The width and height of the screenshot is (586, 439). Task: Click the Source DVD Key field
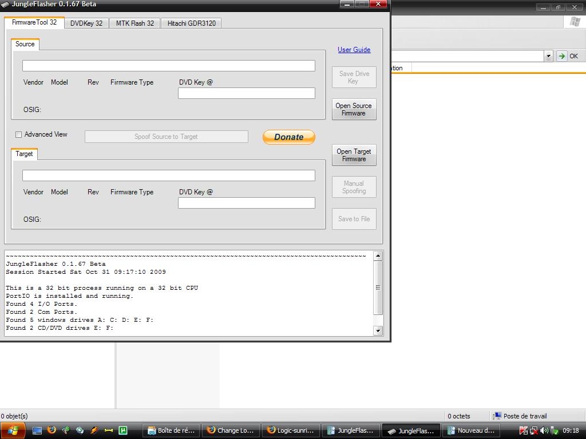pyautogui.click(x=246, y=93)
